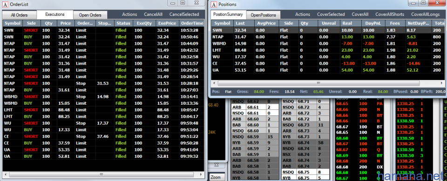The image size is (447, 181).
Task: Click CoverAll in Positions
Action: (360, 14)
